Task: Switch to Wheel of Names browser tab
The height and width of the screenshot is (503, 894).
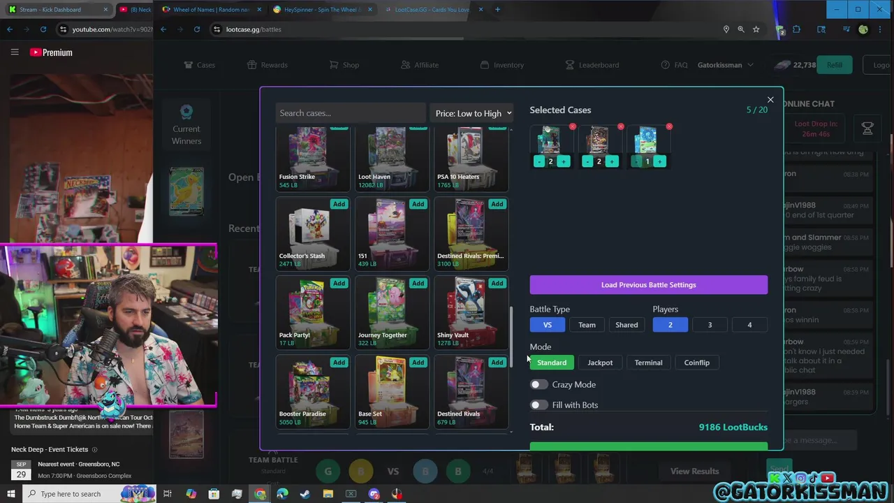Action: 211,10
